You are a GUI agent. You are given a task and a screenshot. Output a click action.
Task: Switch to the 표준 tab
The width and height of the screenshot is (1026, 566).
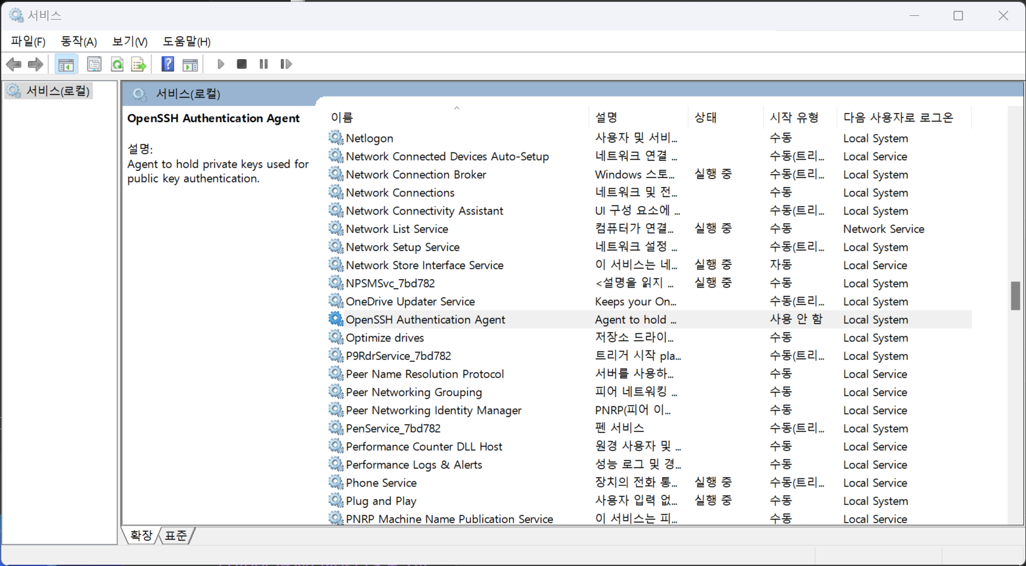tap(176, 535)
